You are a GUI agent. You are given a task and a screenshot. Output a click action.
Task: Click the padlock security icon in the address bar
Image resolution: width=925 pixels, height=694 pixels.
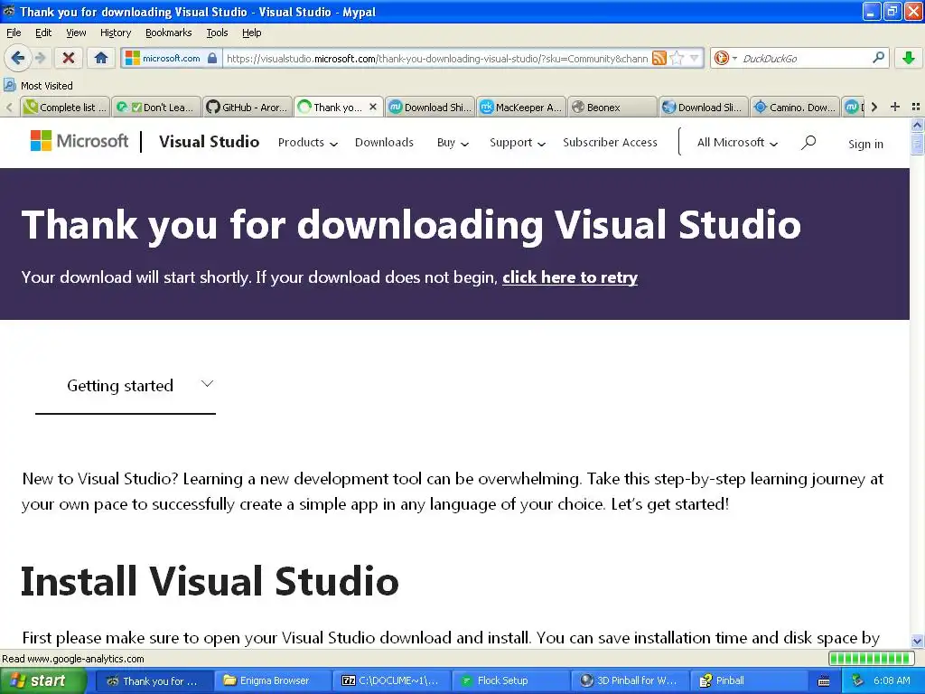click(212, 58)
